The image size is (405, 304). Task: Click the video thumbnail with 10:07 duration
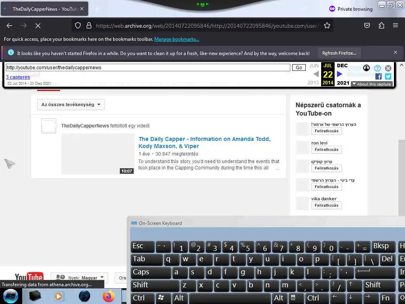click(x=98, y=154)
